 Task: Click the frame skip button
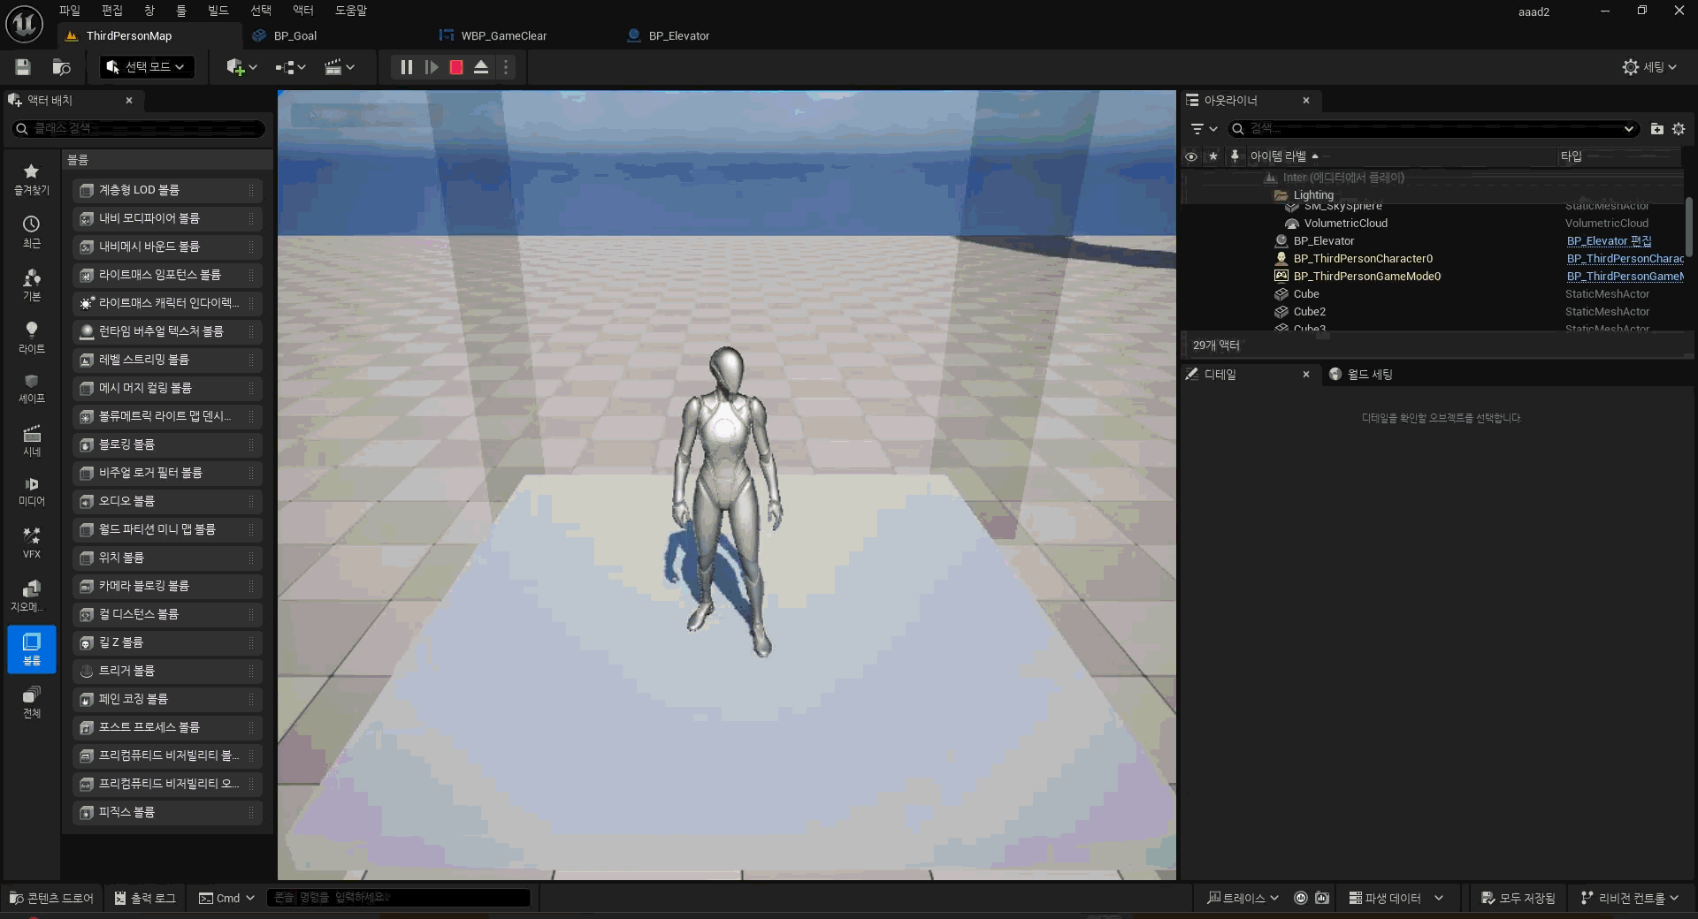coord(431,67)
